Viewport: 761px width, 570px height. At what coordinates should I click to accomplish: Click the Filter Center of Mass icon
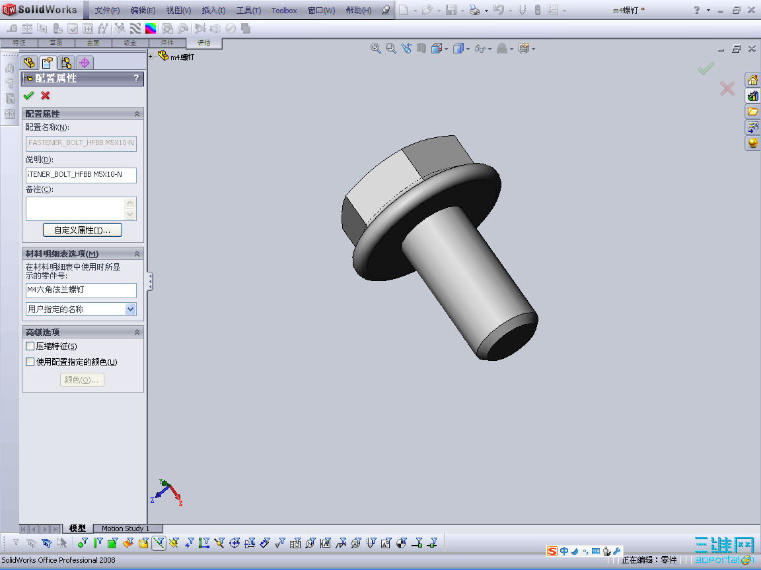402,543
